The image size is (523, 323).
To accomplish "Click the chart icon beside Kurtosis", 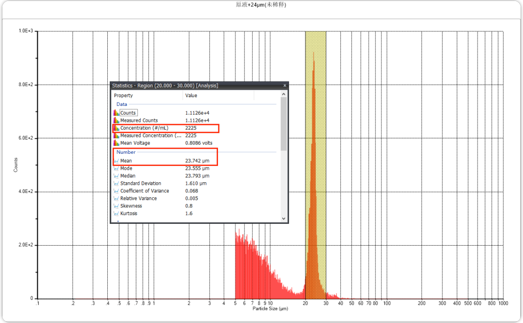I will [116, 213].
